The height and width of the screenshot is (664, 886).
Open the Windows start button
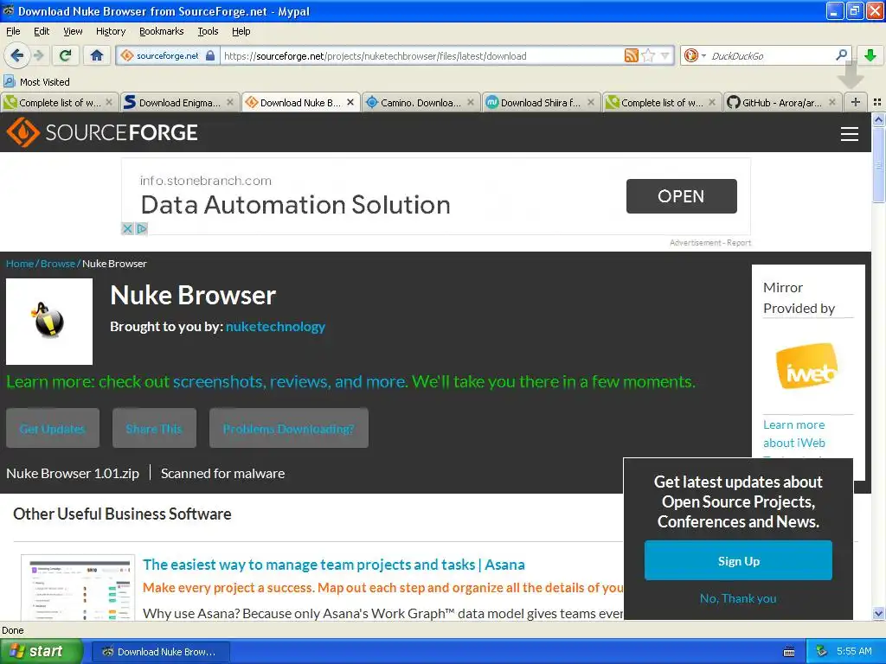click(42, 651)
